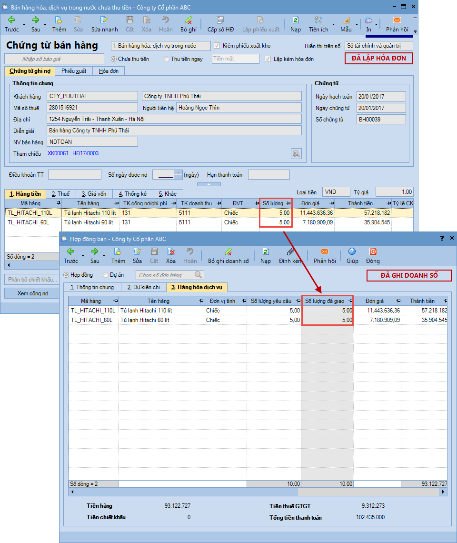Click the Thêm icon in sales voucher toolbar
Viewport: 457px width, 543px height.
pos(59,20)
